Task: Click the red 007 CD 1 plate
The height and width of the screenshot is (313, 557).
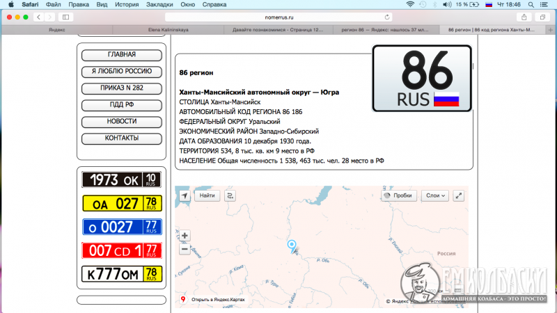Action: point(122,250)
